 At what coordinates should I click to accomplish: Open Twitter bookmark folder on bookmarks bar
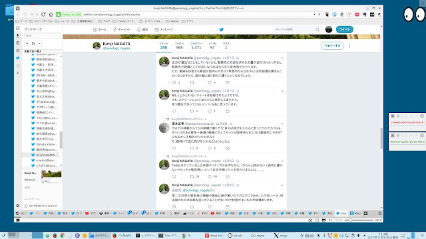(x=172, y=21)
